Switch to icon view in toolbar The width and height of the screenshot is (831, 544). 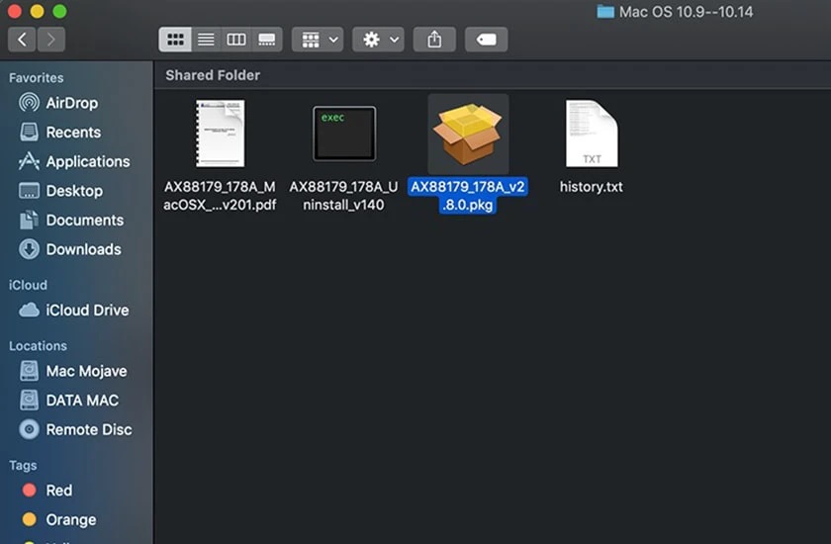point(175,40)
